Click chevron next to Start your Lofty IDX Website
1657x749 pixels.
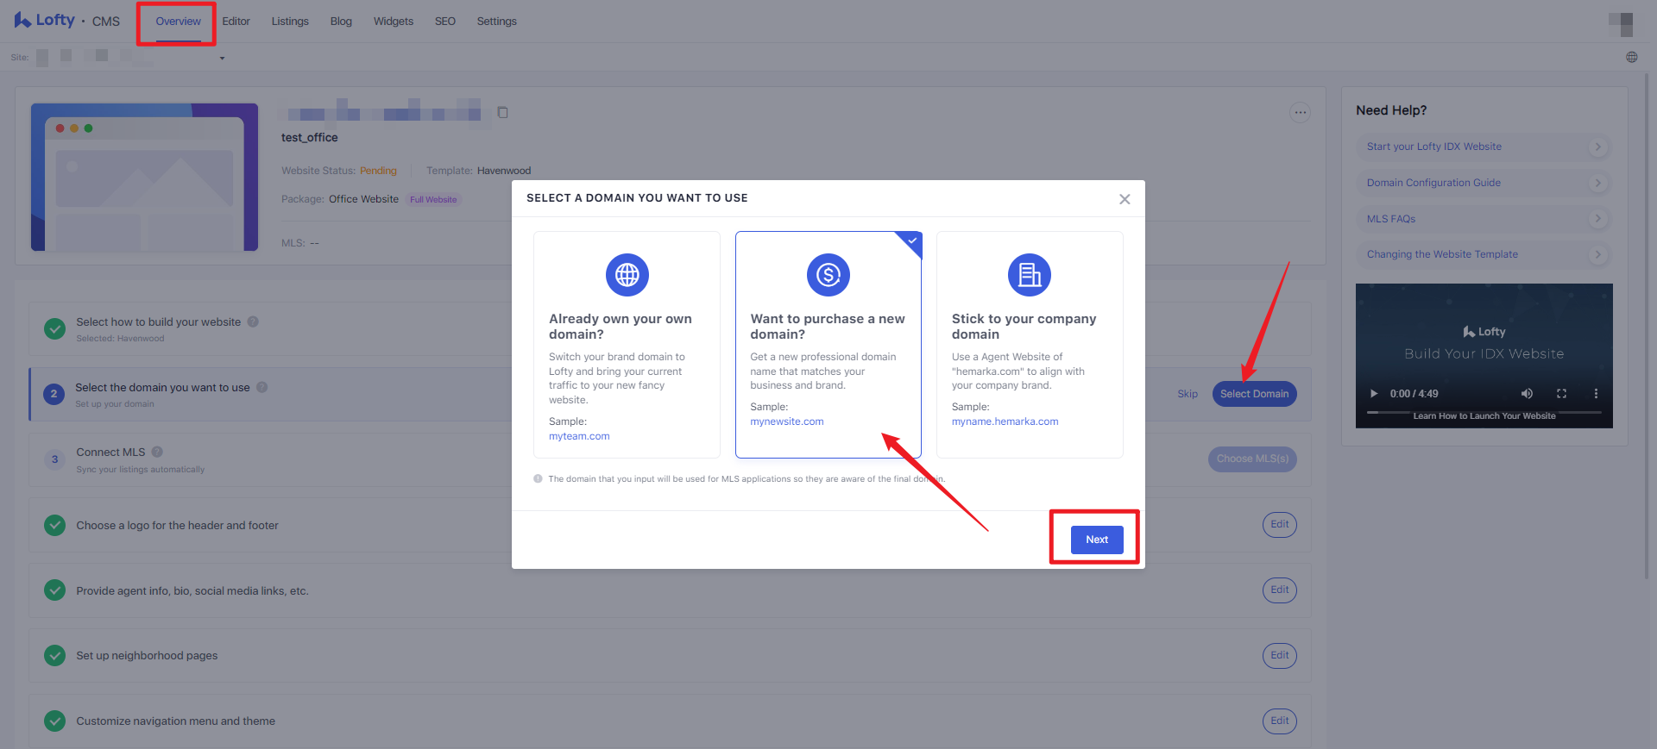(1597, 147)
